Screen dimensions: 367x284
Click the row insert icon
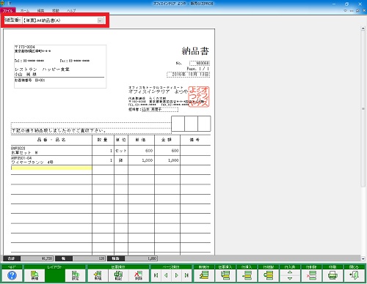pos(247,275)
